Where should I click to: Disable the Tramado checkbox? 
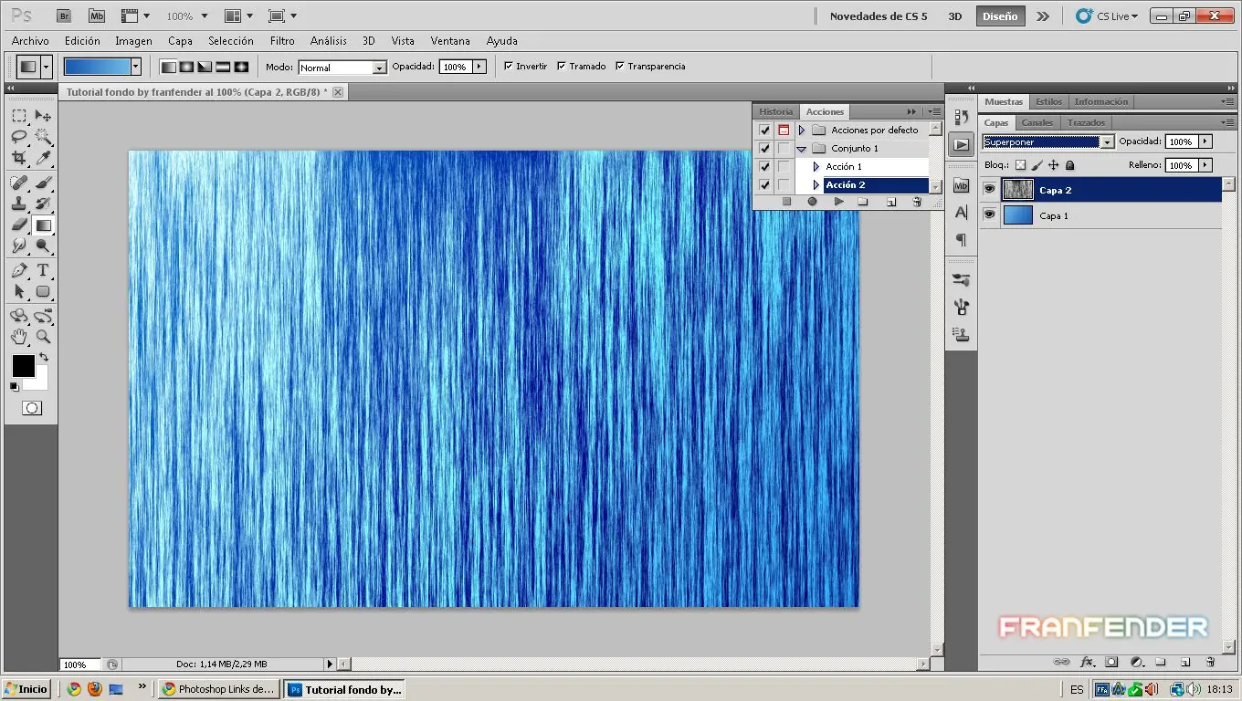[562, 67]
